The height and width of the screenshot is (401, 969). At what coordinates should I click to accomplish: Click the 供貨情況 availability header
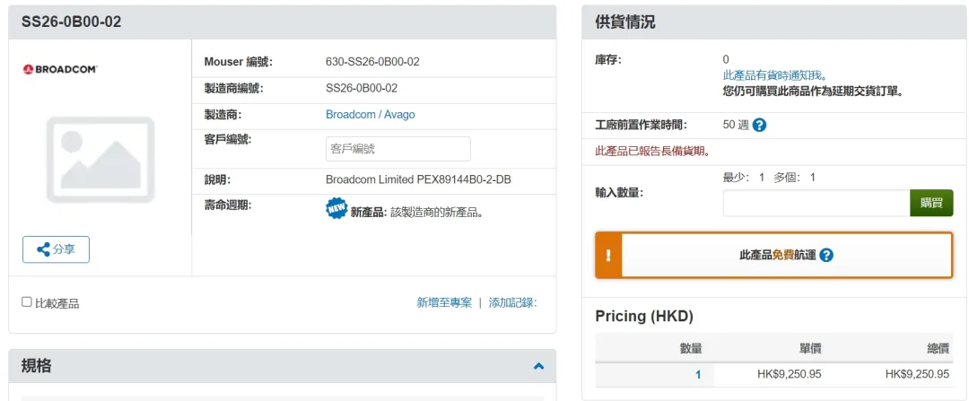click(624, 22)
